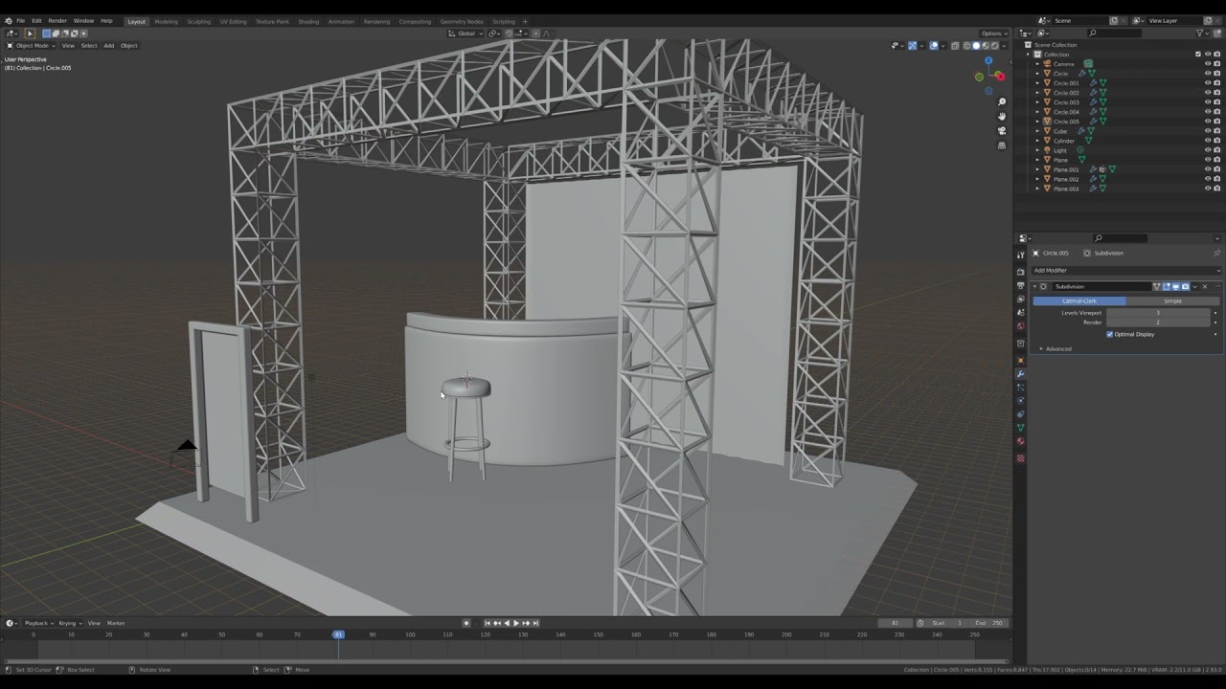Expand the Circle.003 outliner row

point(1037,102)
